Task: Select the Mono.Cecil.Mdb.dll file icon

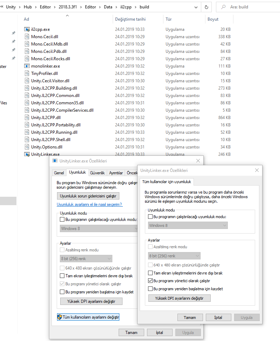Action: (27, 44)
